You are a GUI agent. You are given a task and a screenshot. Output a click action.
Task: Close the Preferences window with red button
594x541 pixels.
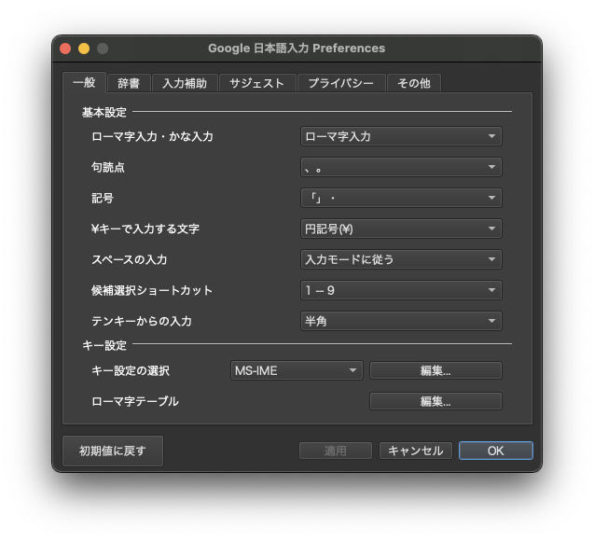tap(65, 49)
